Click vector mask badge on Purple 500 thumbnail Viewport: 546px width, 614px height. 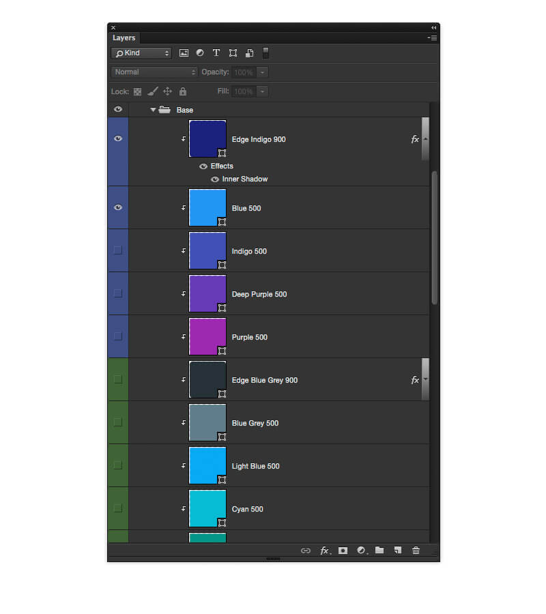point(222,351)
